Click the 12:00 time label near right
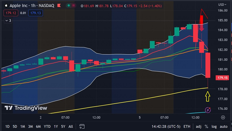The height and width of the screenshot is (131, 232). [x=195, y=117]
